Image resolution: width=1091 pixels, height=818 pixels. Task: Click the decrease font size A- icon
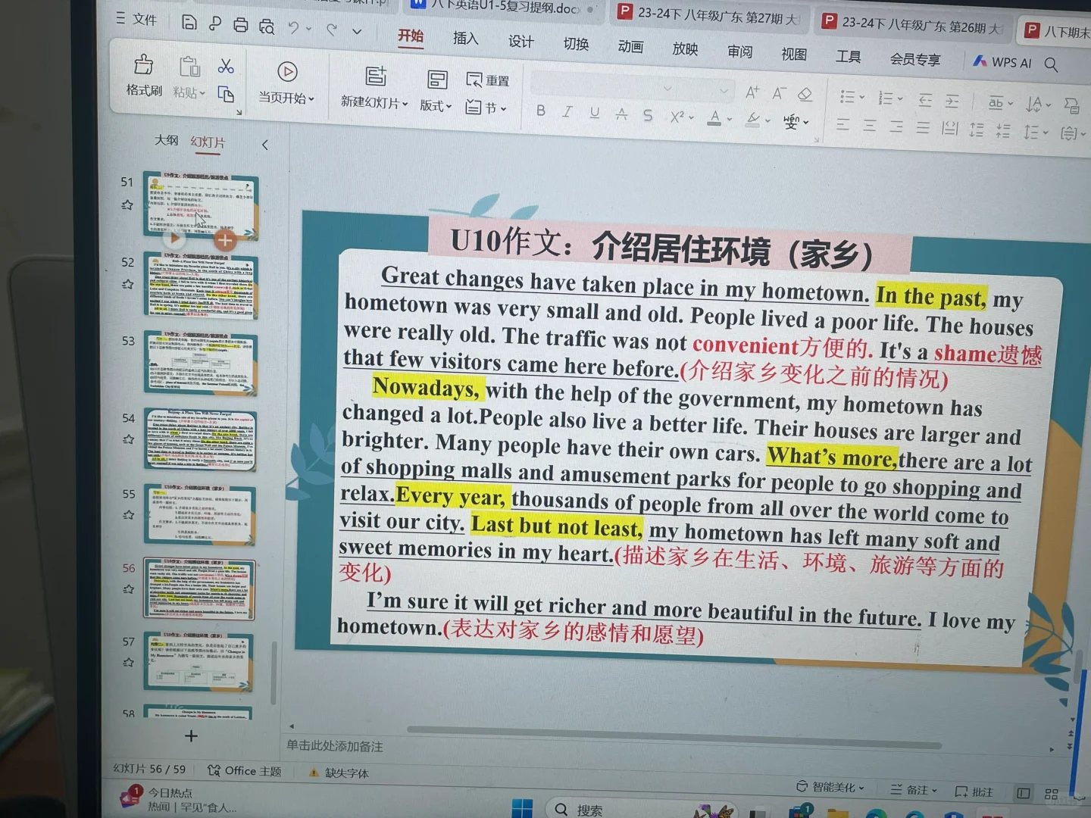click(779, 93)
